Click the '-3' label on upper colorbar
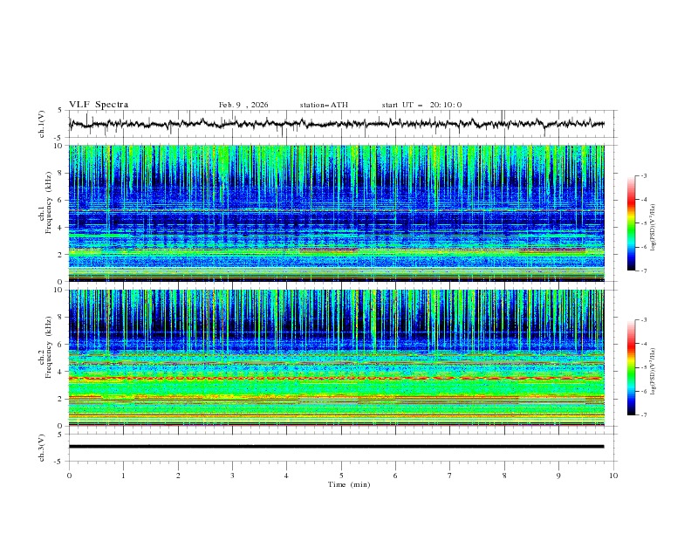691x534 pixels. coord(643,175)
